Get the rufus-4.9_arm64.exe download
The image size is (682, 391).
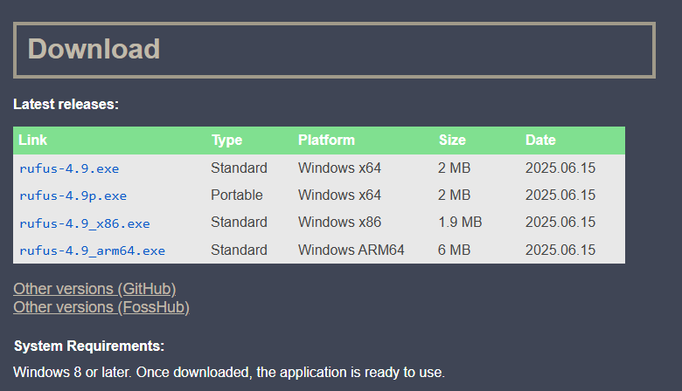(x=92, y=251)
